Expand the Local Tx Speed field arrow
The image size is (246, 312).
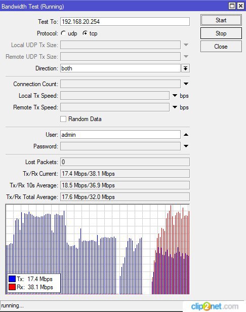coord(175,96)
